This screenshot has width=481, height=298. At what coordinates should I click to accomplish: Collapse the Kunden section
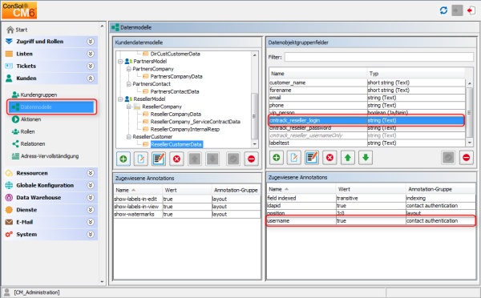point(91,79)
